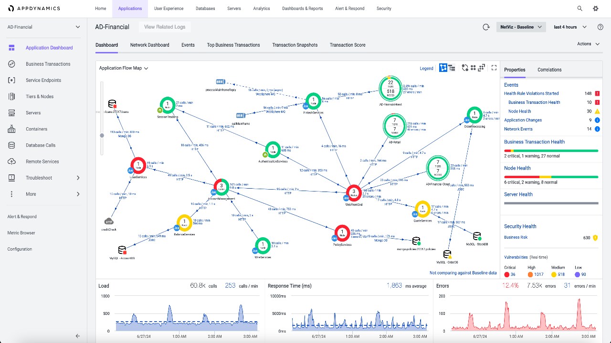Open the NetViz - Baseline dropdown
The height and width of the screenshot is (343, 611).
(x=521, y=27)
